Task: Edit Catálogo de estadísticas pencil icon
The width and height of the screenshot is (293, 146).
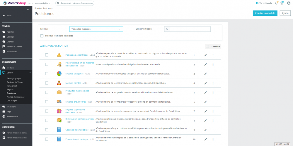Action: pos(206,130)
